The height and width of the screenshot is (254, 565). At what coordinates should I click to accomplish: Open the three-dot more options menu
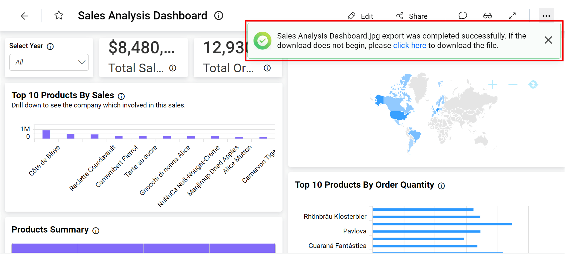click(x=546, y=16)
